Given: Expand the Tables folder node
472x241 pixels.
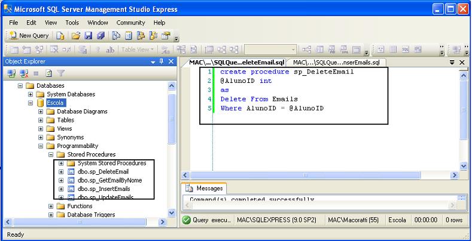Looking at the screenshot, I should coord(41,120).
